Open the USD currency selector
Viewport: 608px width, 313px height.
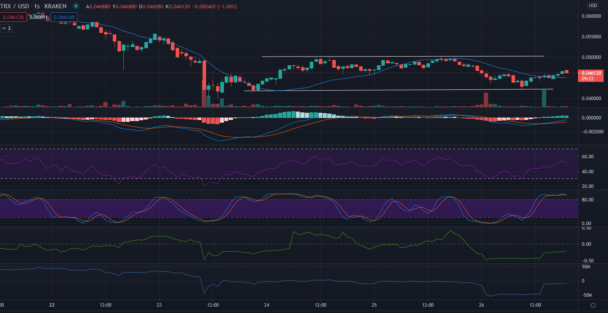point(593,6)
